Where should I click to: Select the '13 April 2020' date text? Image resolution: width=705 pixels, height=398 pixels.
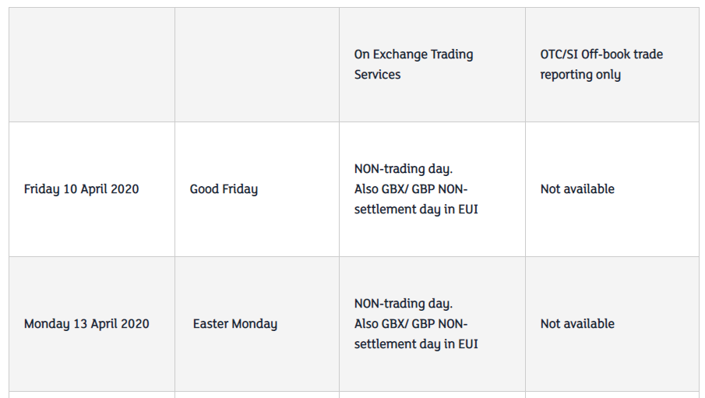[111, 324]
